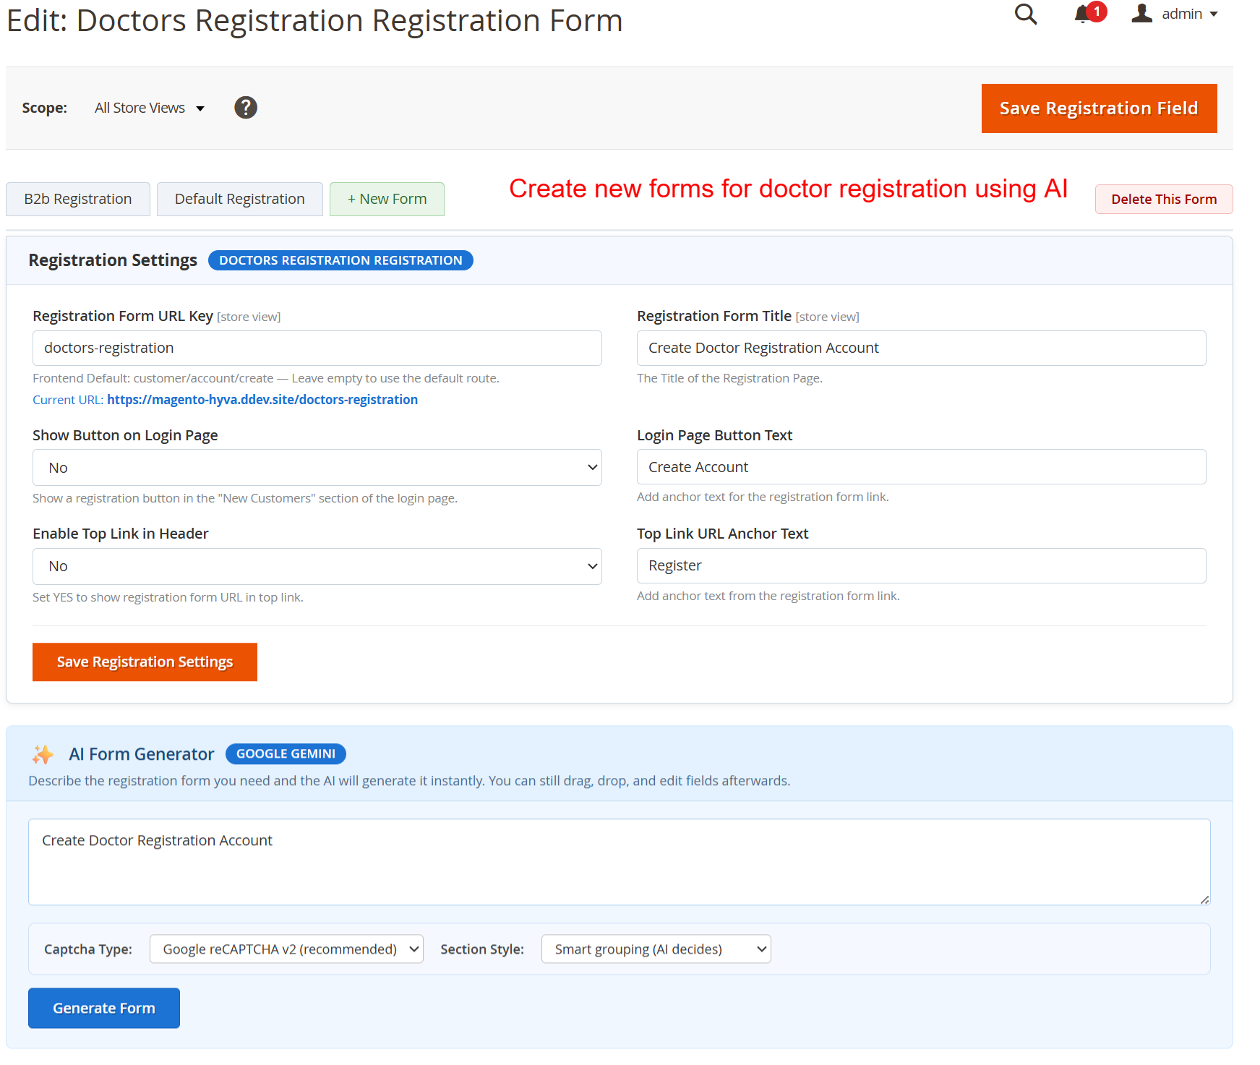Open the All Store Views scope selector
Screen dimensions: 1260x1065
coord(150,108)
